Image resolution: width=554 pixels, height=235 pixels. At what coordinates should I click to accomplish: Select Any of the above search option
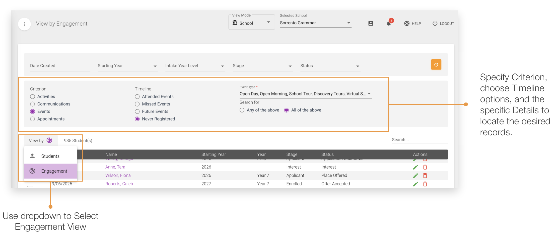coord(242,110)
